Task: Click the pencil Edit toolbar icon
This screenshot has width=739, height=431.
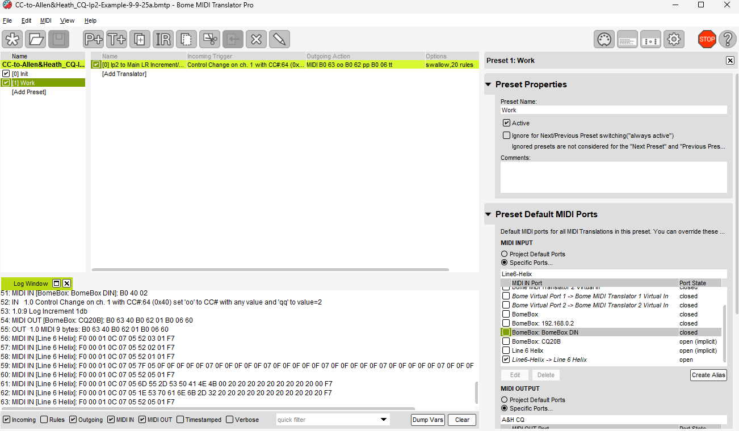Action: (279, 39)
